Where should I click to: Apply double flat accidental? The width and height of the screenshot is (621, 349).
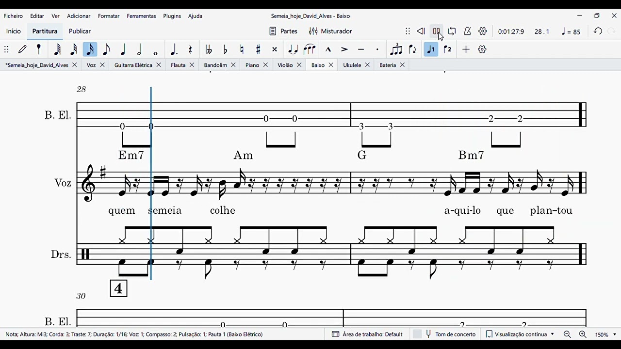(209, 49)
